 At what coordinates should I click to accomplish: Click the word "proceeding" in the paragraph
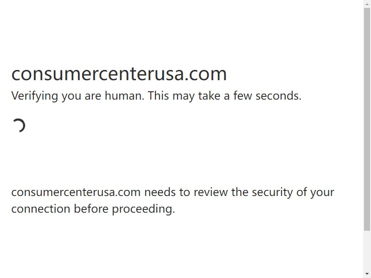click(x=143, y=209)
